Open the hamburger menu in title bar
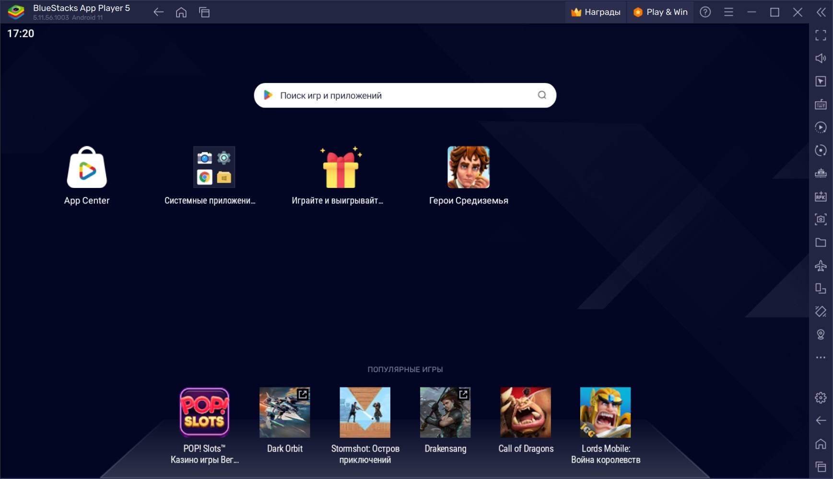This screenshot has width=833, height=479. [x=728, y=12]
